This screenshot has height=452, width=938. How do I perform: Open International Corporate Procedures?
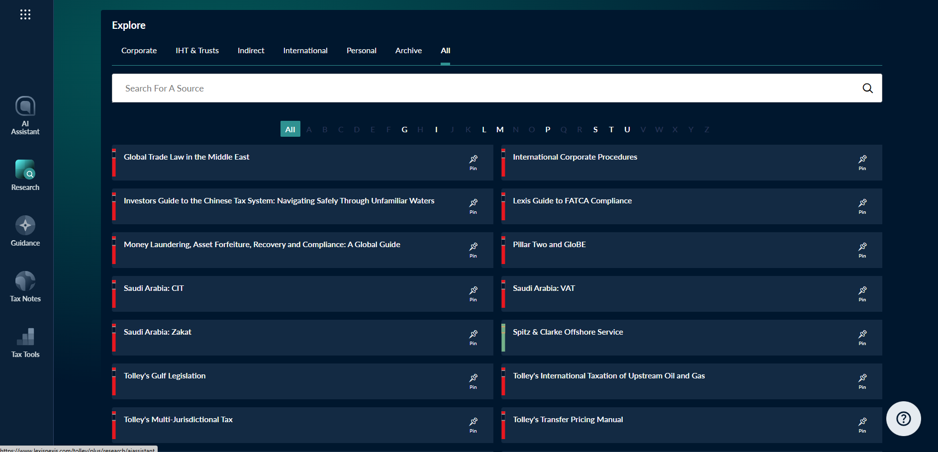click(x=575, y=157)
